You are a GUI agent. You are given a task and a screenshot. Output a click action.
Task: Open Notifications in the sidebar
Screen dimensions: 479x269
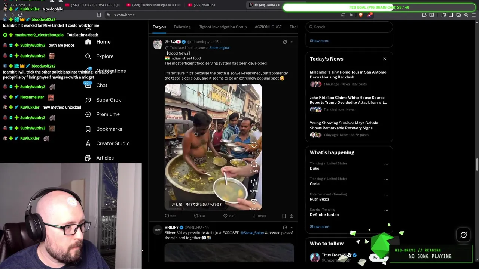coord(111,71)
